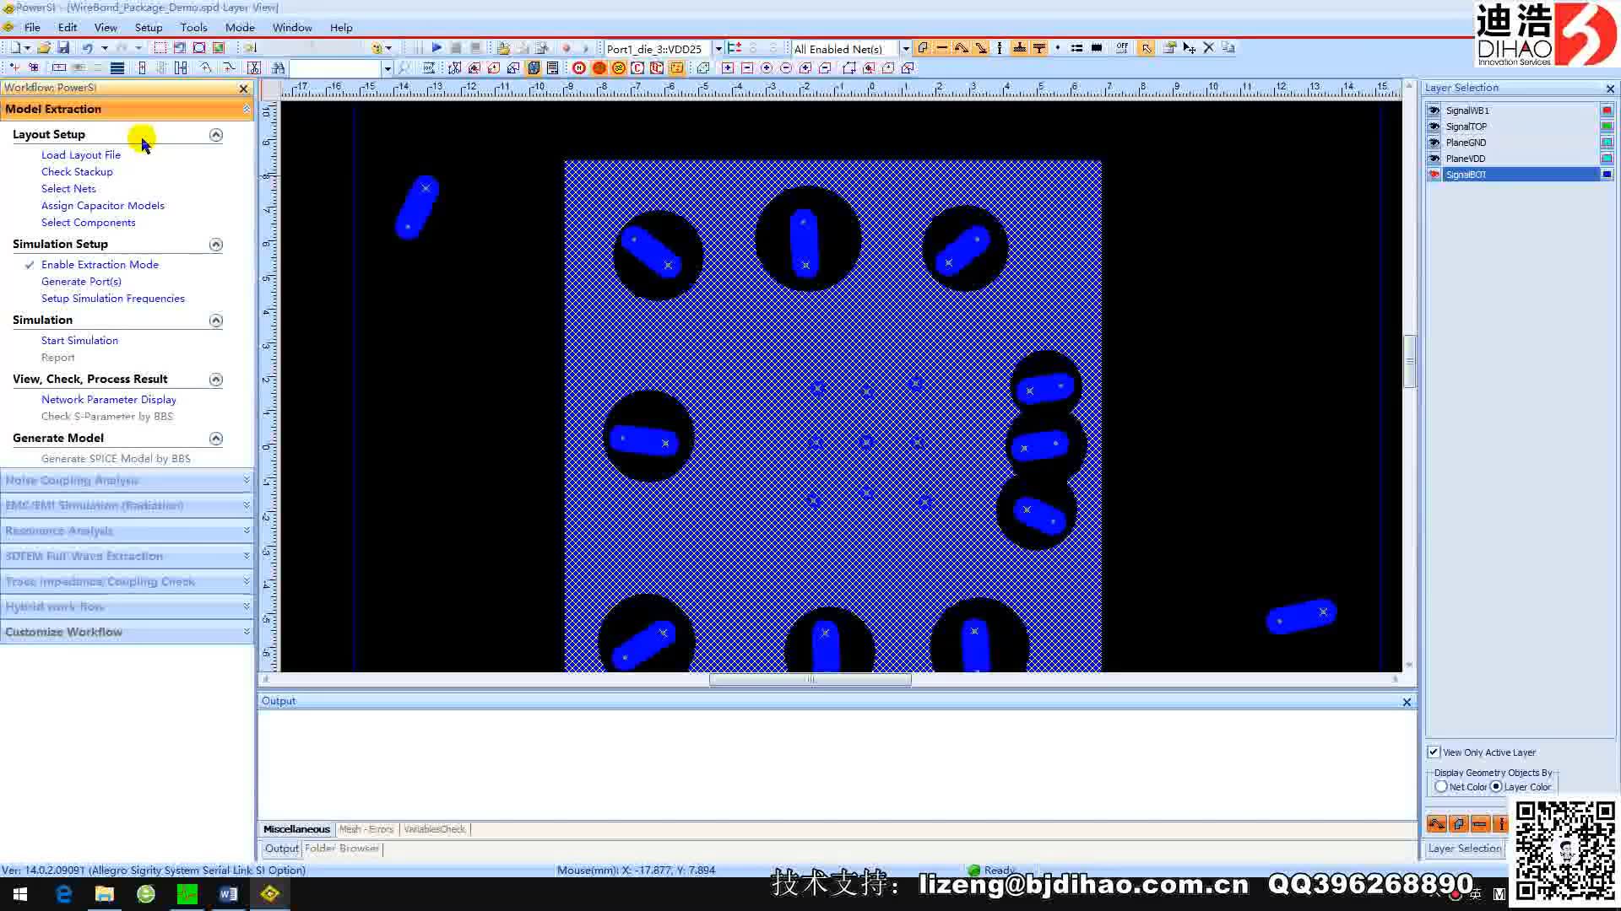Click the Open file folder icon
The height and width of the screenshot is (911, 1621).
[x=44, y=48]
